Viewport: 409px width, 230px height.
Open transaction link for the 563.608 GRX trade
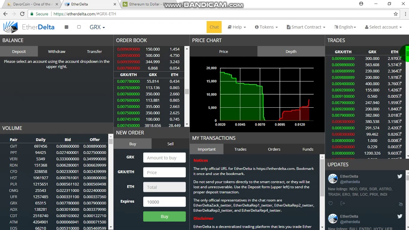[399, 65]
